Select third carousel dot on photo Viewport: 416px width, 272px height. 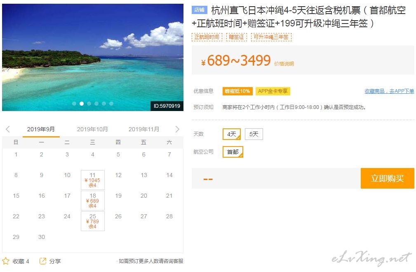click(89, 104)
